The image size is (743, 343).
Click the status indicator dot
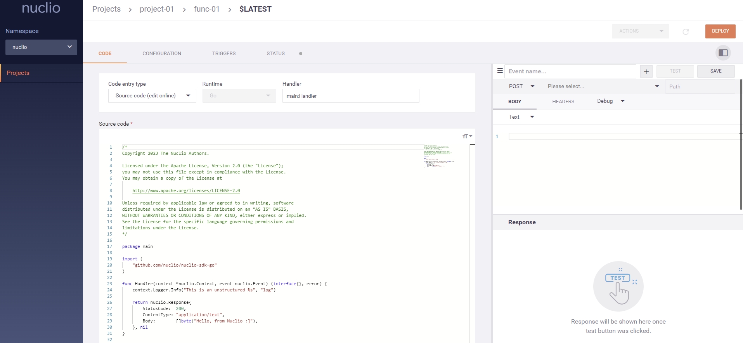tap(300, 54)
